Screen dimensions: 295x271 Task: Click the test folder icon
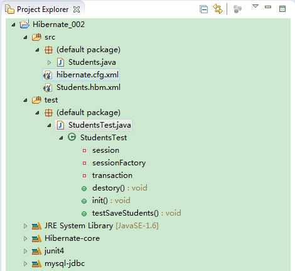click(x=36, y=100)
